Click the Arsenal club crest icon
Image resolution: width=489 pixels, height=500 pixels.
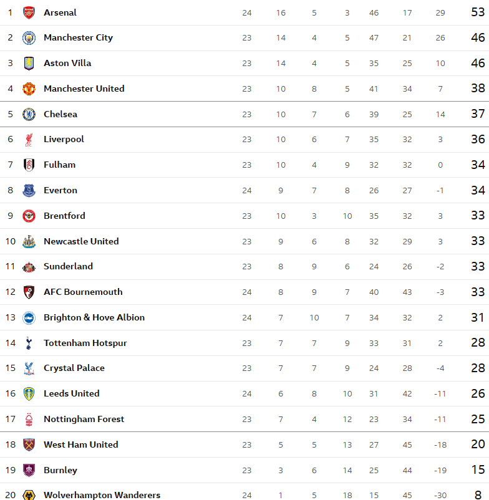click(x=29, y=12)
